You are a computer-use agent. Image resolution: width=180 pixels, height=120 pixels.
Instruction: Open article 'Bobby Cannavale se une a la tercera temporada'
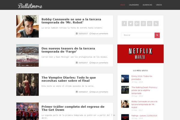tap(71, 21)
